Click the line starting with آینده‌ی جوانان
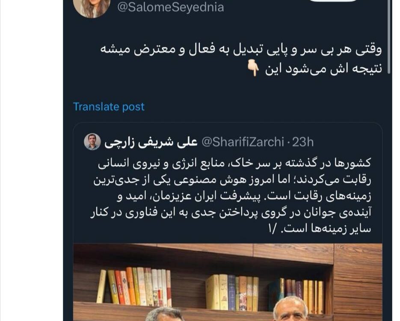The image size is (400, 321). (x=231, y=213)
